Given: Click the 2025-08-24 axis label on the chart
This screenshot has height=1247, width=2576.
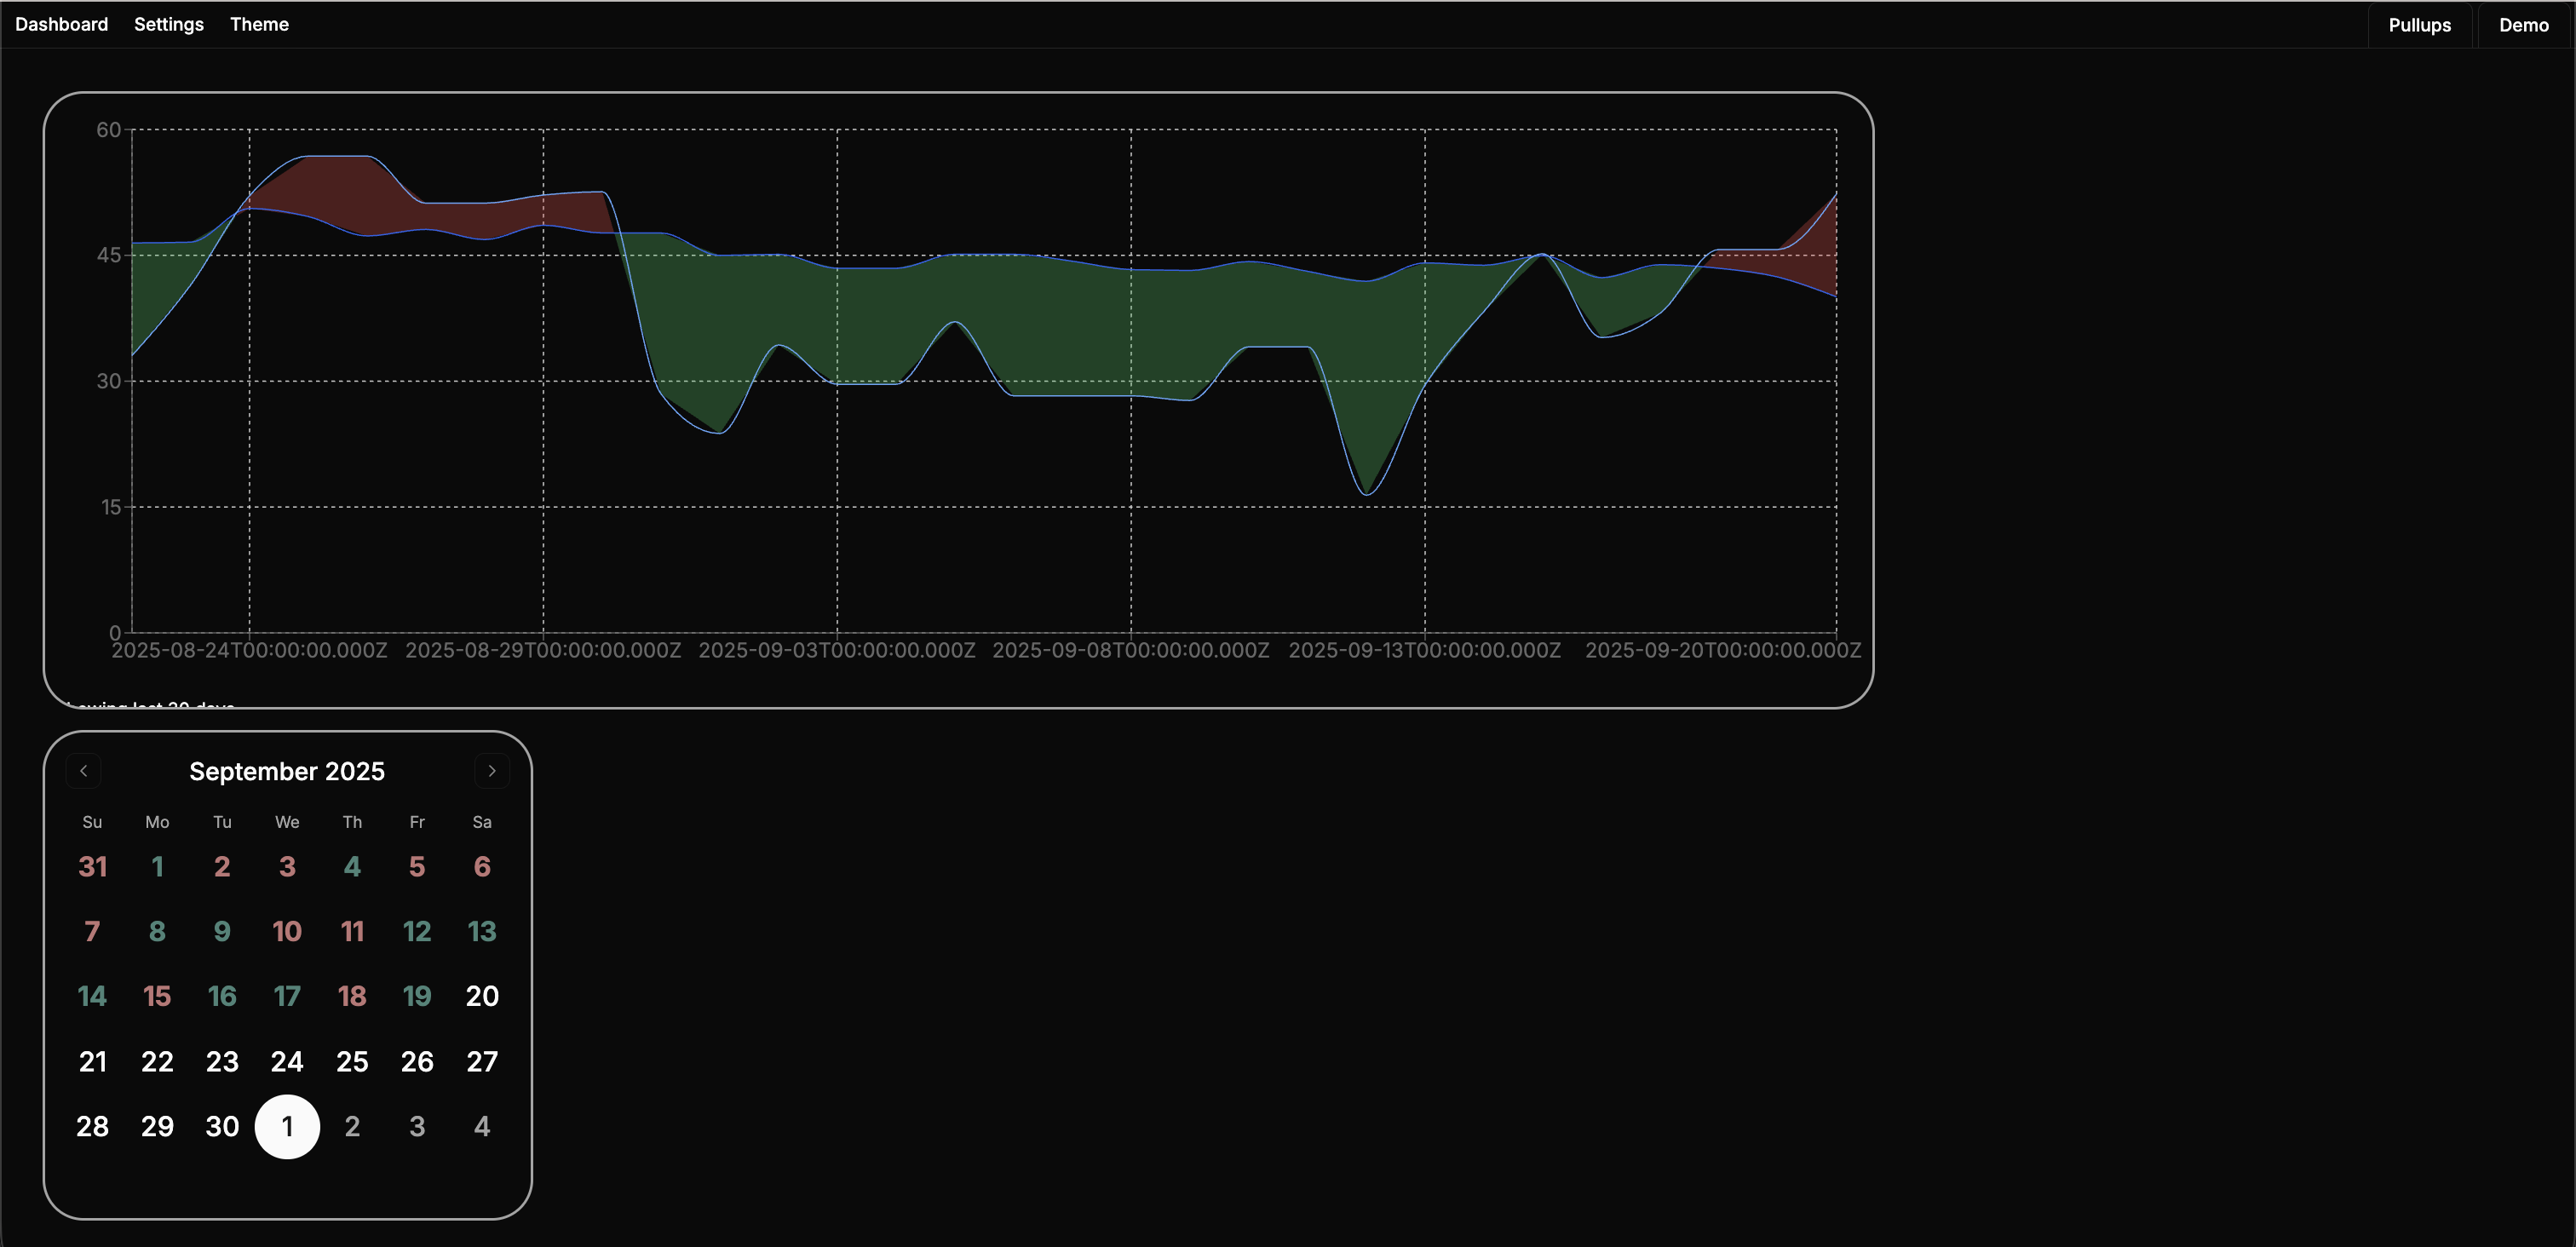Looking at the screenshot, I should (x=249, y=650).
